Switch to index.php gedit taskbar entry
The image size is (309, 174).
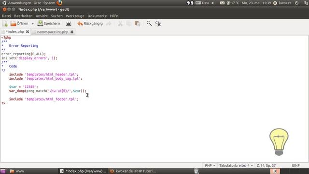83,171
